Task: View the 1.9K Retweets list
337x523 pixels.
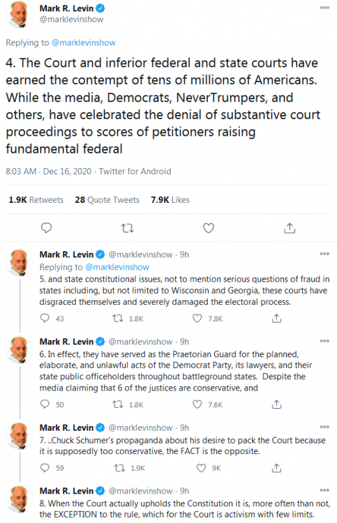Action: [x=36, y=200]
